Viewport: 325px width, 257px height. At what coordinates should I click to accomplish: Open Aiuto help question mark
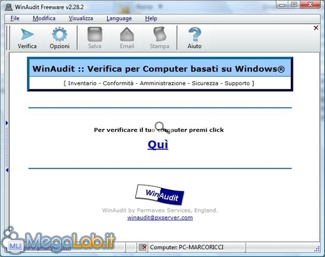click(x=194, y=38)
